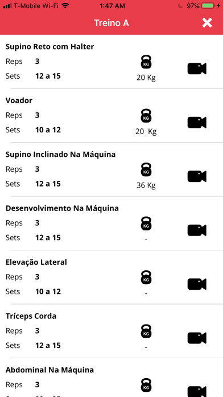223x397 pixels.
Task: Tap the Elevação Lateral kettlebell icon
Action: click(x=146, y=277)
